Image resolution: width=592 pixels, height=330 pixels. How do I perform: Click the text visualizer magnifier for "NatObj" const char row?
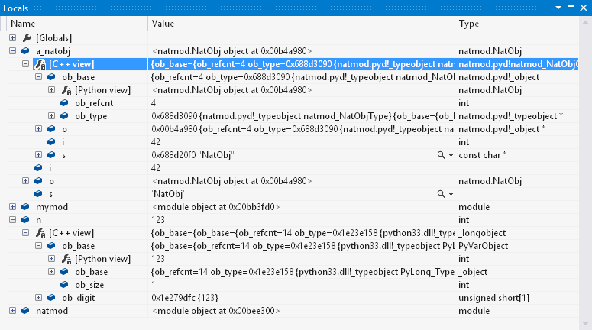point(441,155)
